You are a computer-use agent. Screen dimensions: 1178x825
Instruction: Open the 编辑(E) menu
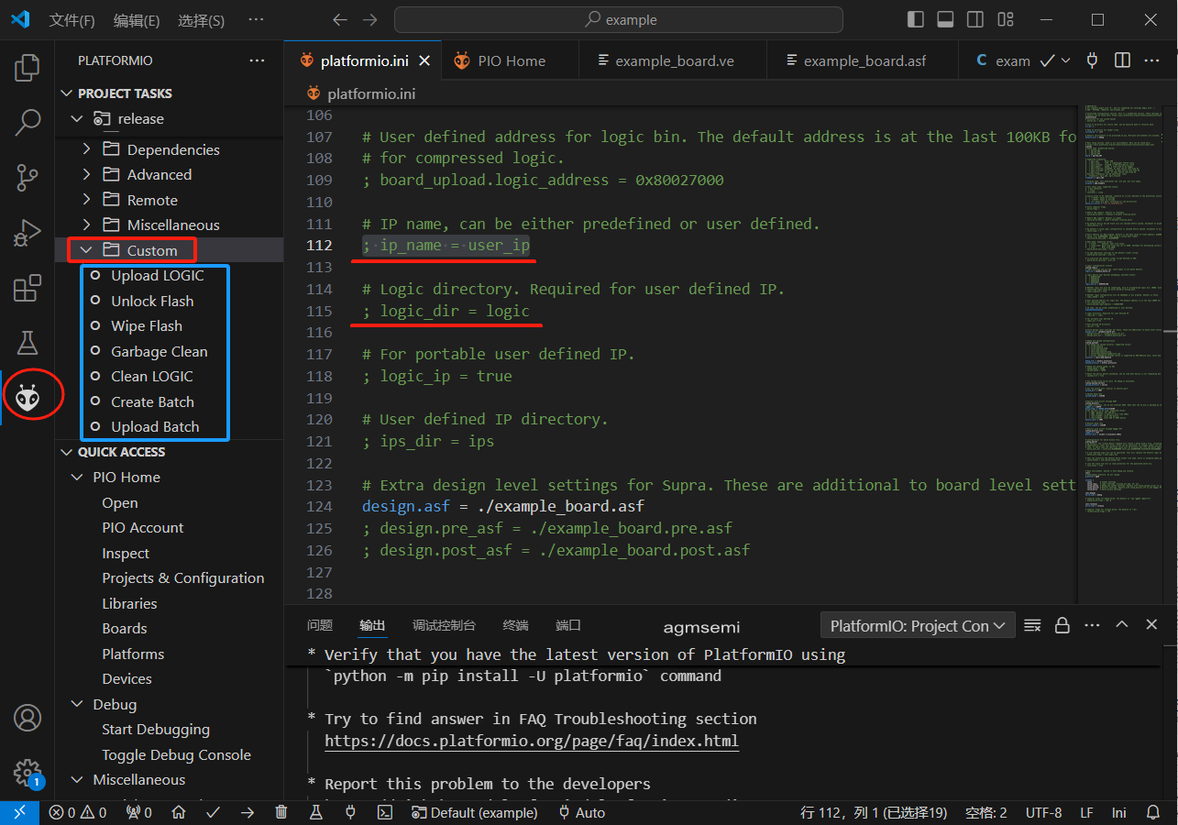coord(137,20)
